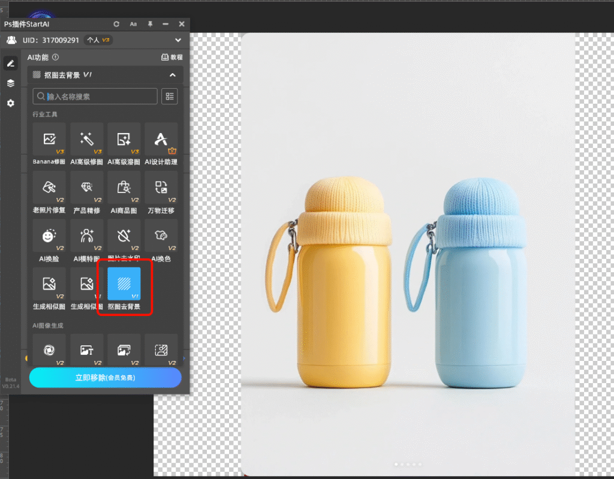Choose the AI换色 recolor tool
The height and width of the screenshot is (479, 614).
click(161, 236)
